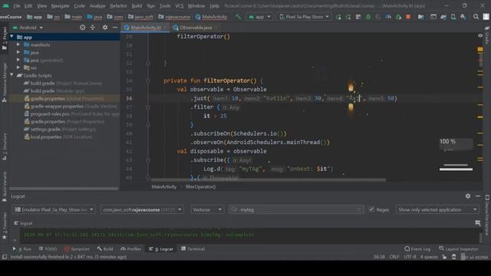The width and height of the screenshot is (491, 276).
Task: Click filterOperator() in editor breadcrumb
Action: click(x=200, y=187)
